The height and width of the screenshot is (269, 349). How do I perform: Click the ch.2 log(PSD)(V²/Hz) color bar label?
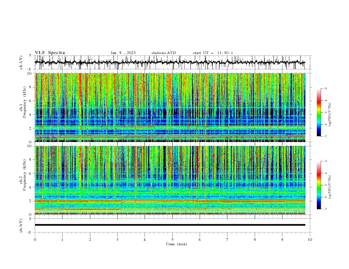[330, 187]
